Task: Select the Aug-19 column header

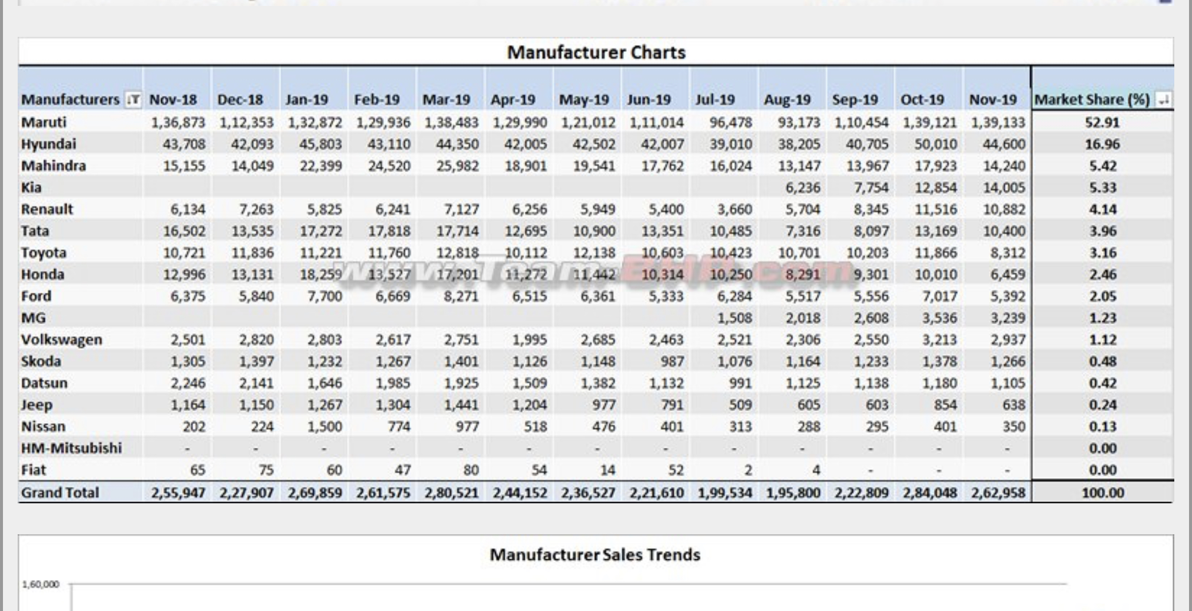Action: coord(787,100)
